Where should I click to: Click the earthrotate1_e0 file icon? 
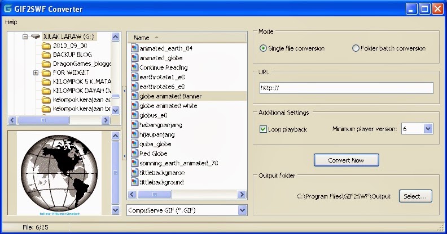point(134,77)
